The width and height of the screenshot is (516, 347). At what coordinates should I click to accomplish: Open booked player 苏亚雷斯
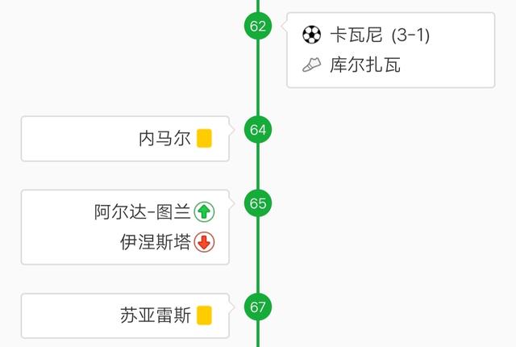[156, 316]
